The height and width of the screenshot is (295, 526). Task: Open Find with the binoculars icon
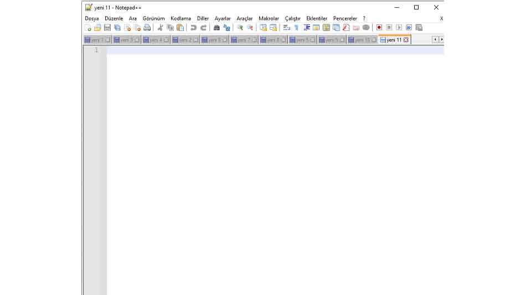click(216, 28)
